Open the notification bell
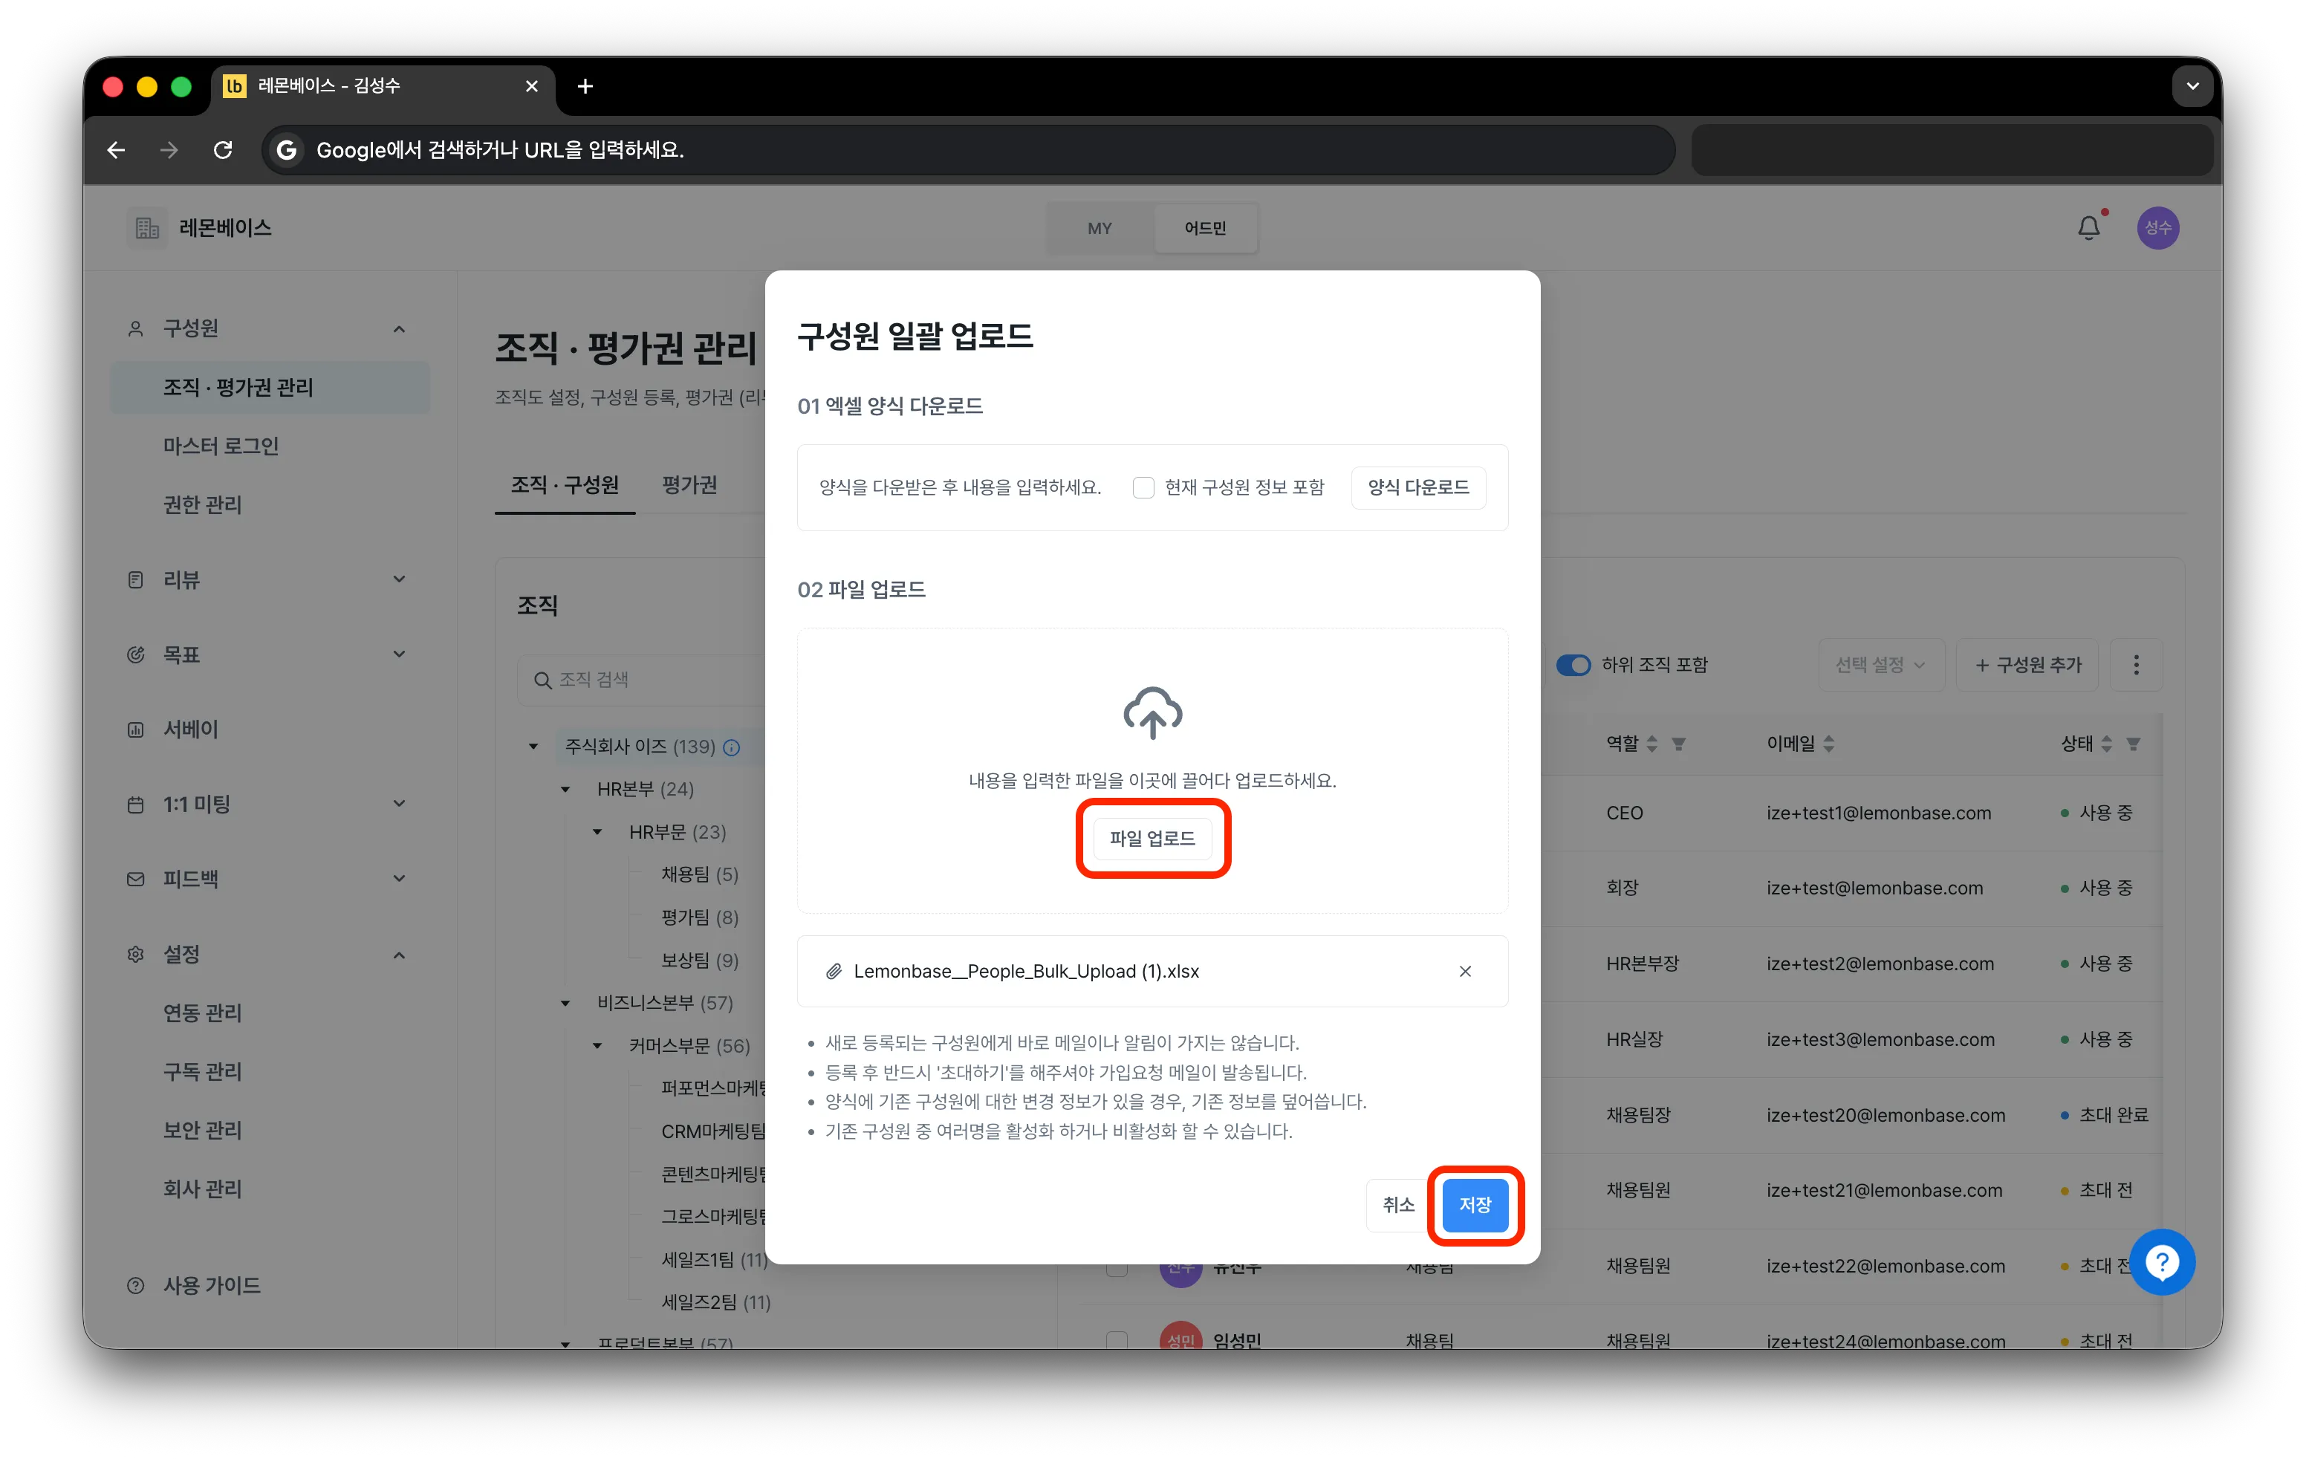This screenshot has height=1459, width=2306. coord(2088,228)
